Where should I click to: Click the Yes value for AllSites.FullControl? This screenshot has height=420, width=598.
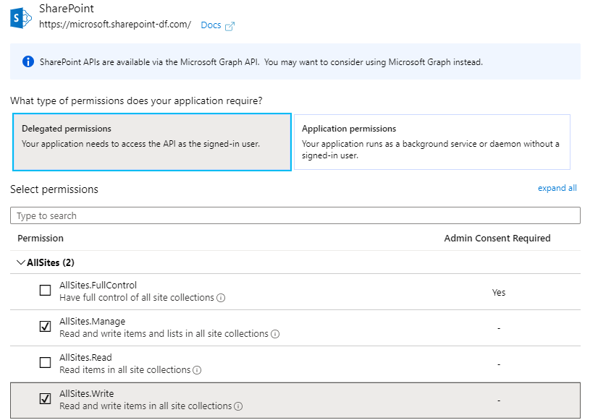tap(499, 293)
